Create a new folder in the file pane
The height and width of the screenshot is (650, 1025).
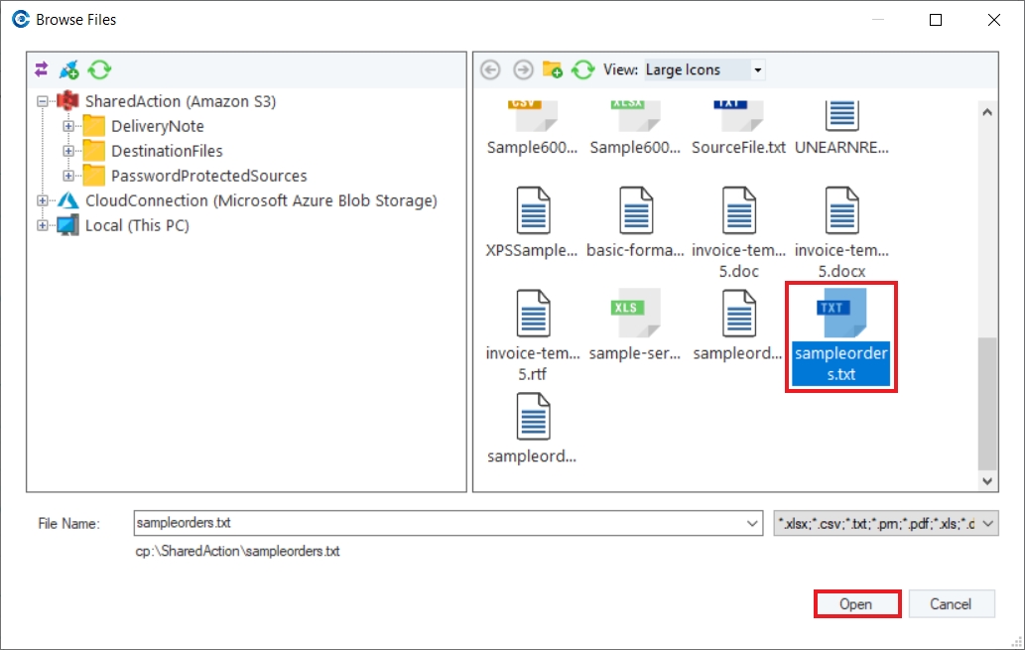(553, 69)
